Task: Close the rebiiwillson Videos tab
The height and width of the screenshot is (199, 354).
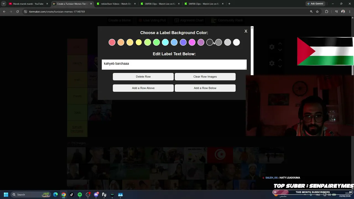Action: [x=135, y=4]
